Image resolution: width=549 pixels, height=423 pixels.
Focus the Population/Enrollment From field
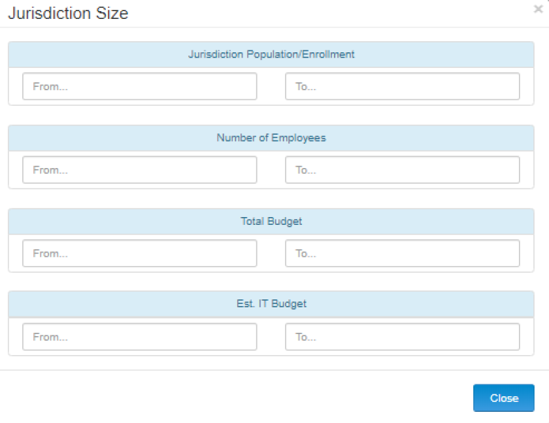pyautogui.click(x=140, y=86)
